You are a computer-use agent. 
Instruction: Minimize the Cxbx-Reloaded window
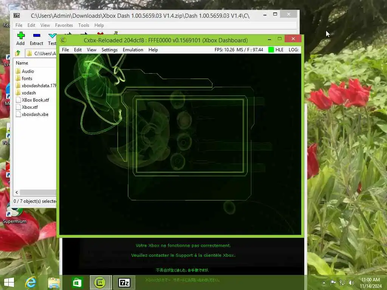(269, 39)
